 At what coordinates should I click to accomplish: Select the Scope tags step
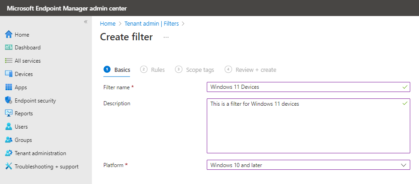click(194, 70)
